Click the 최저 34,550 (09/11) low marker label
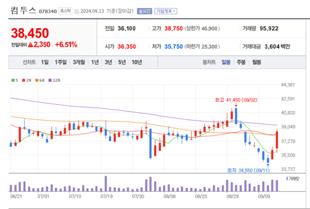The height and width of the screenshot is (209, 310). [x=249, y=170]
